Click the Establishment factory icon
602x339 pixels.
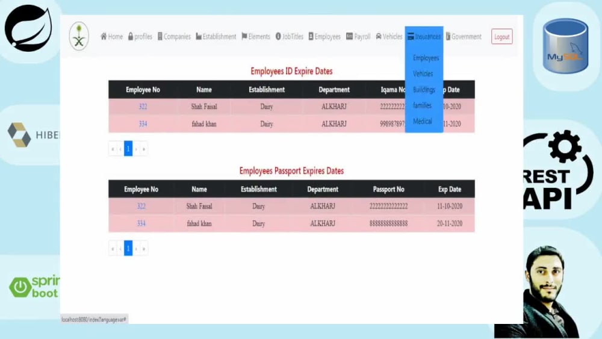[199, 37]
